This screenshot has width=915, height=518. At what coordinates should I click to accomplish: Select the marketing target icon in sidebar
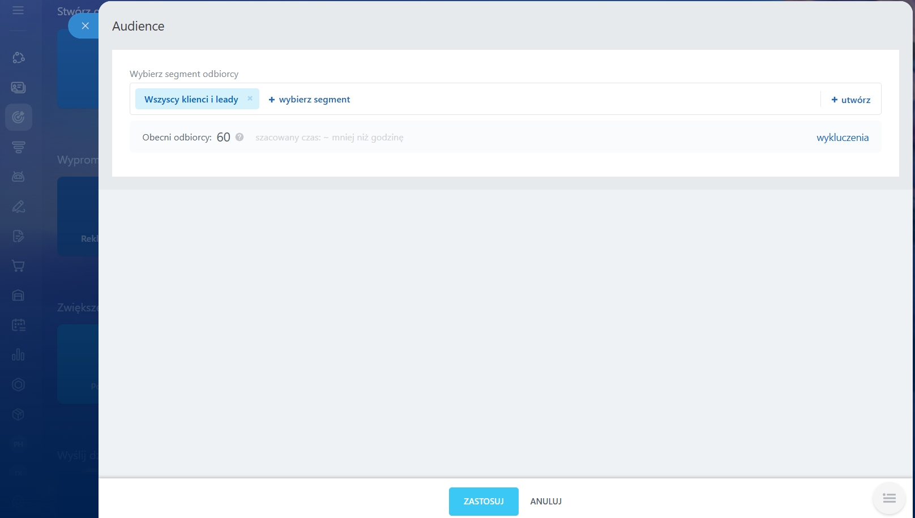coord(18,117)
